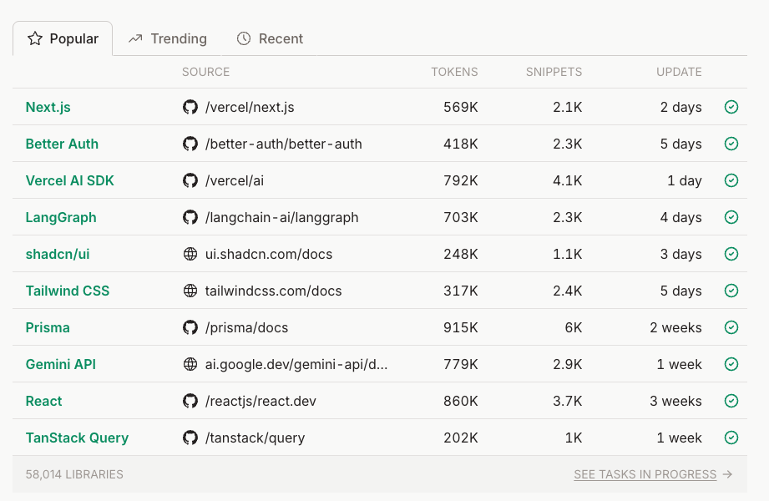Click the 58,014 LIBRARIES count
769x501 pixels.
click(x=74, y=474)
